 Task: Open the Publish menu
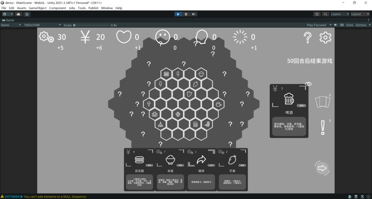click(93, 8)
